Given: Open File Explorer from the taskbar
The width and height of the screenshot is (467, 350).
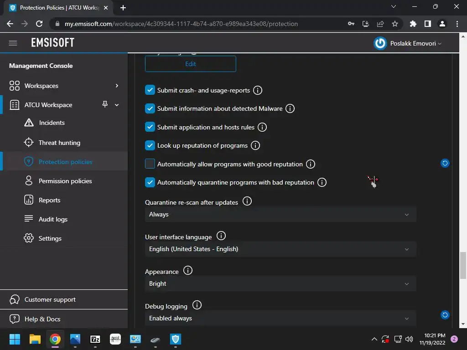Looking at the screenshot, I should [35, 339].
